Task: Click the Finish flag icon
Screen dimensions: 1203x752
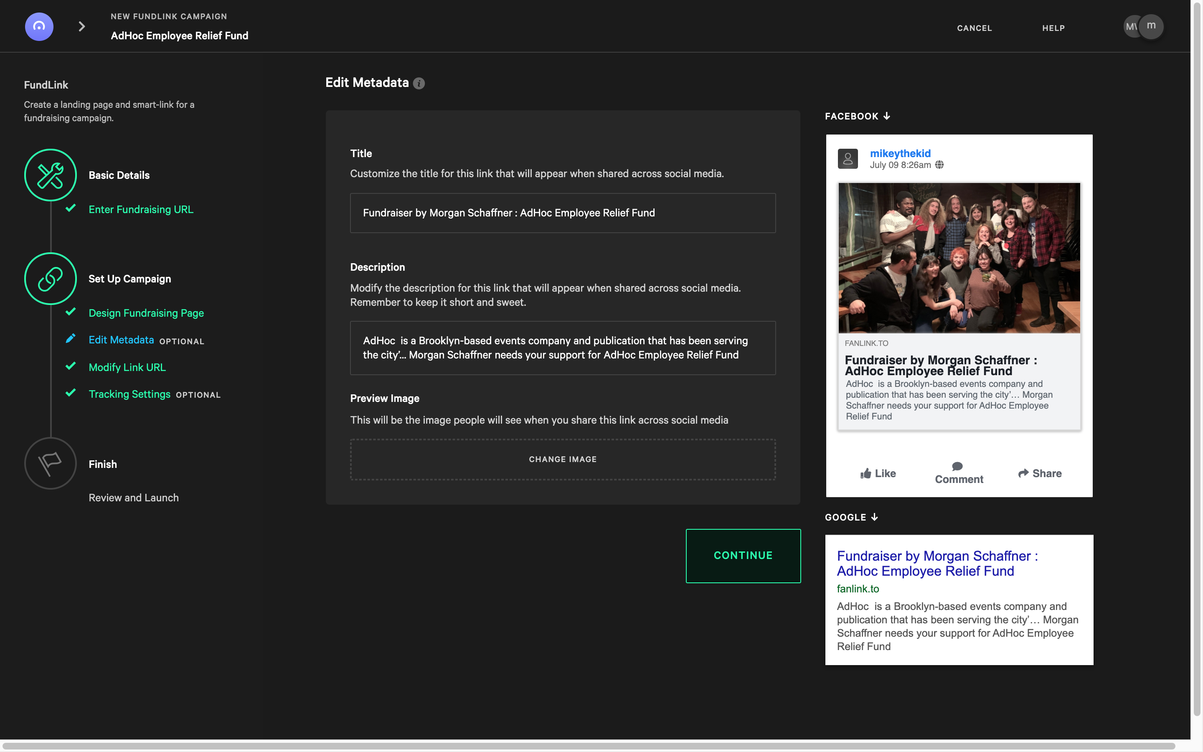Action: (50, 464)
